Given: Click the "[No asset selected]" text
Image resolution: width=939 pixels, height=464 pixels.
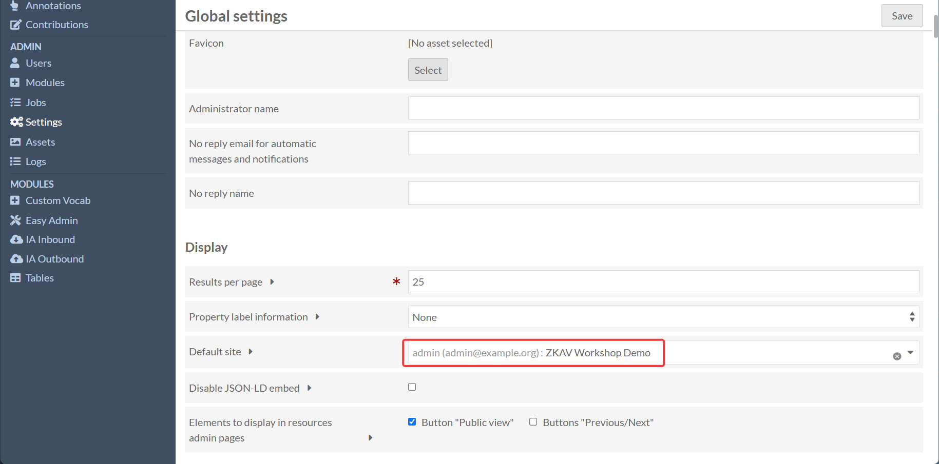Looking at the screenshot, I should click(450, 43).
